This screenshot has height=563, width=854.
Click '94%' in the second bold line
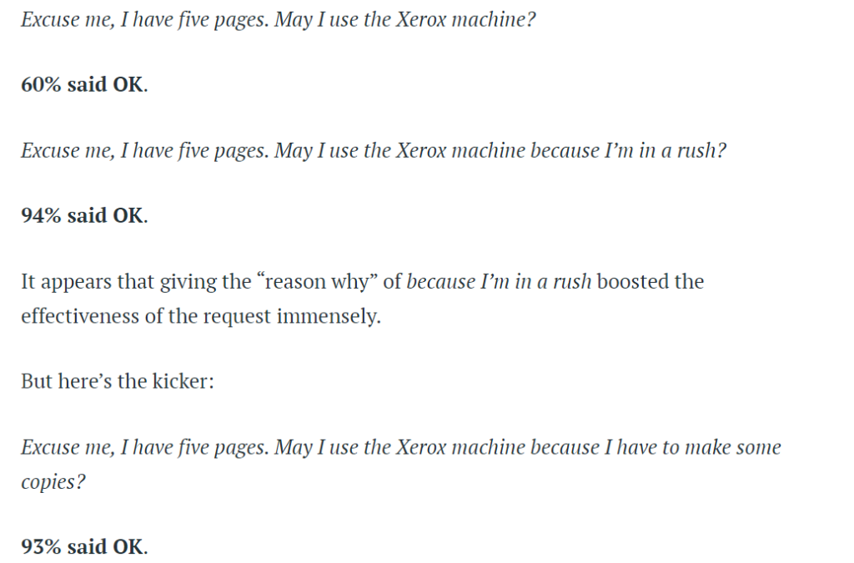(x=41, y=216)
